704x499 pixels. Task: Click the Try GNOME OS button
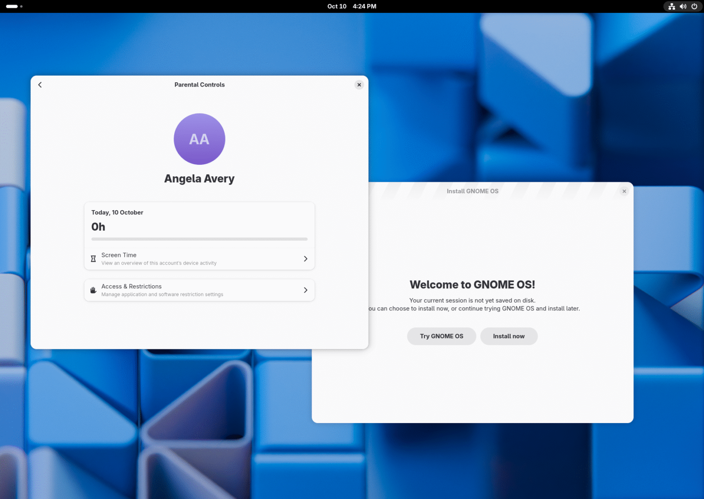[441, 336]
